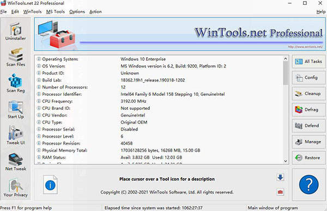Open the Manage button

tap(308, 142)
